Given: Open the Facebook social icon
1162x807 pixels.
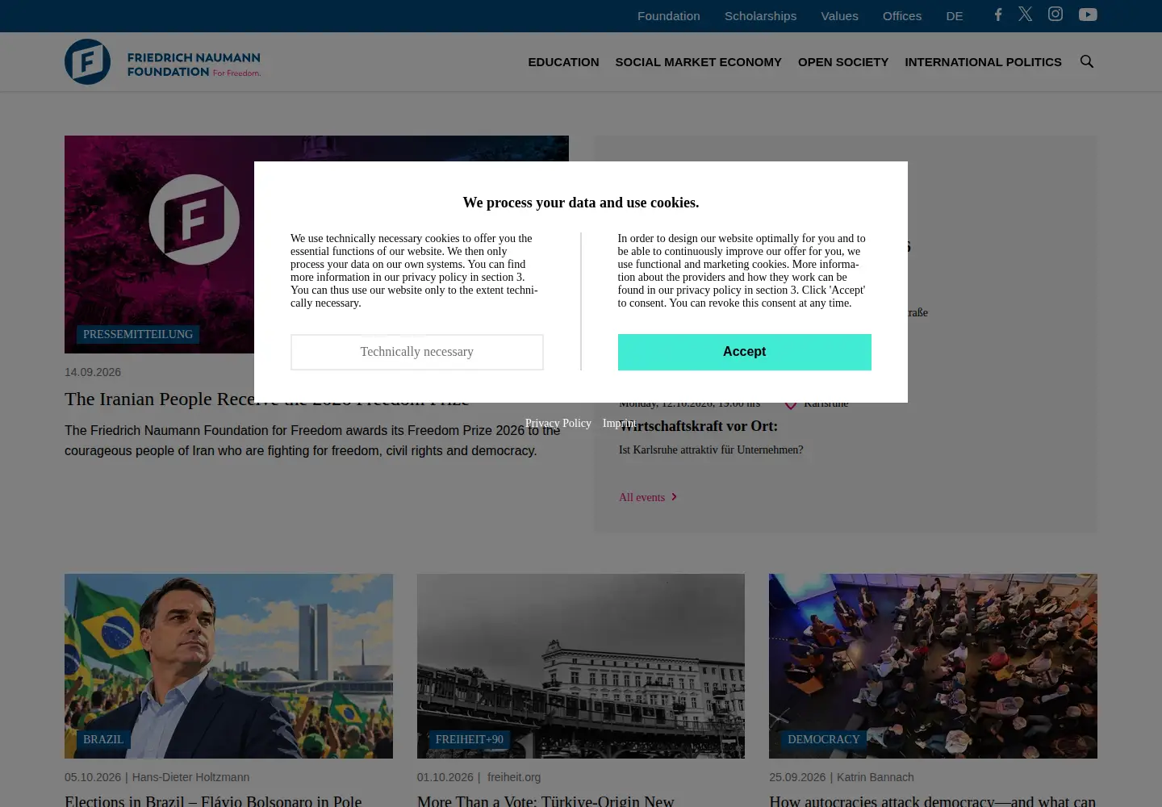Looking at the screenshot, I should (x=998, y=15).
